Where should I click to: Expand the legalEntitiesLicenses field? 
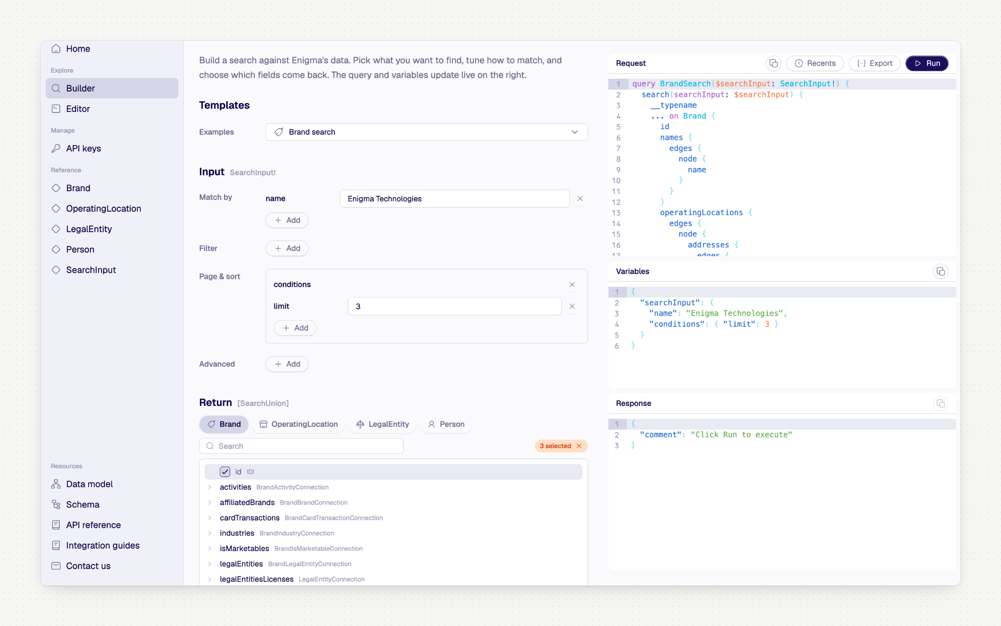click(x=210, y=580)
